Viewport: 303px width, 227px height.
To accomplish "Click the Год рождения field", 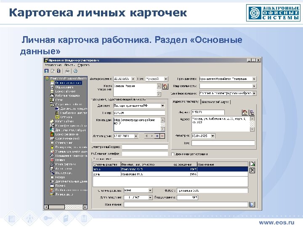I will click(x=187, y=198).
